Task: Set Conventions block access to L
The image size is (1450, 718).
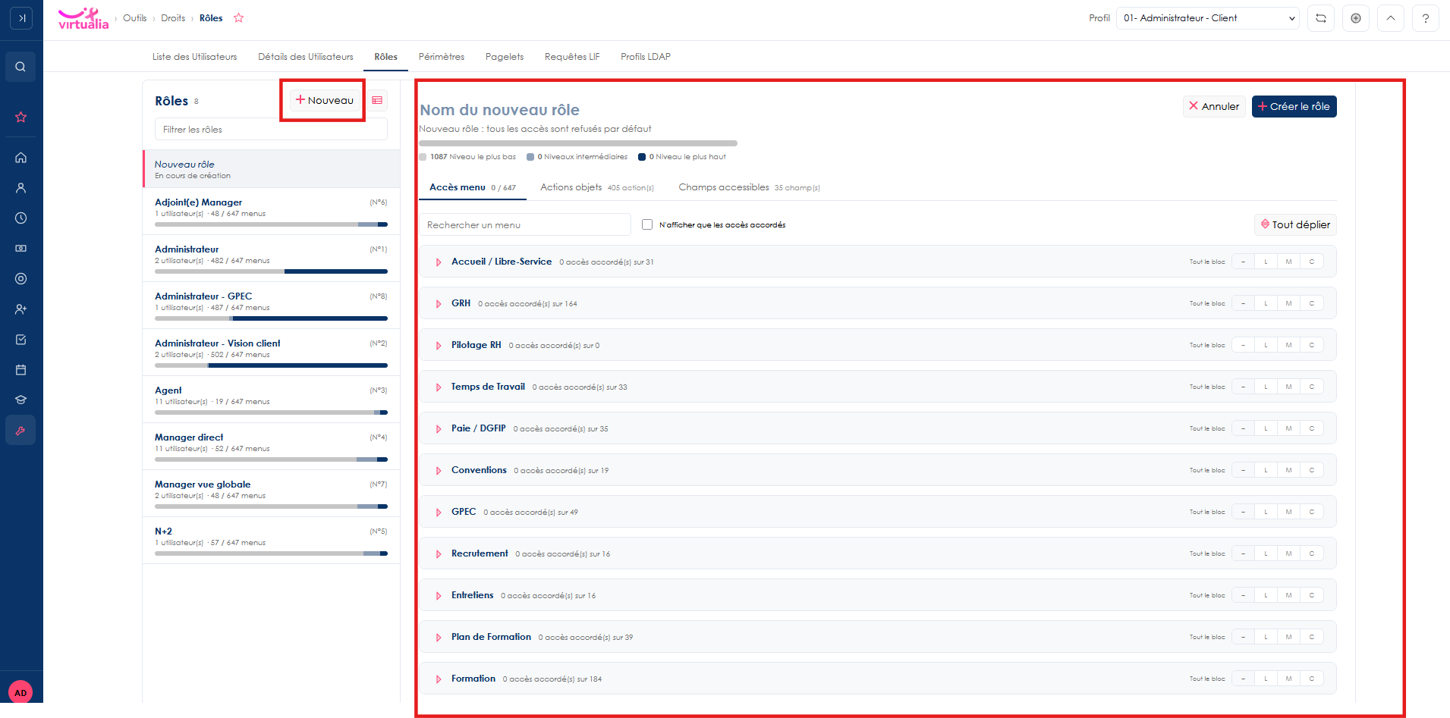Action: [1266, 470]
